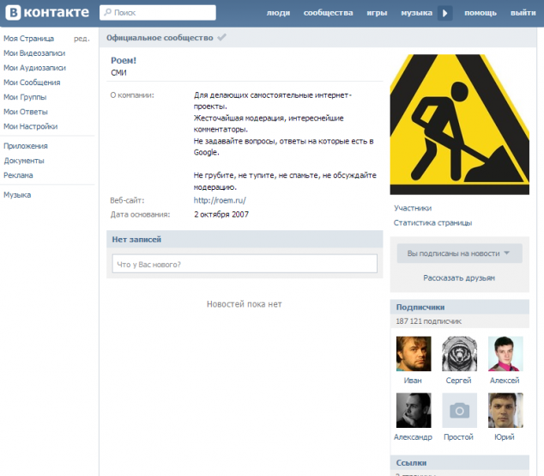Screen dimensions: 544x476
Task: Open the Участники link
Action: click(413, 208)
